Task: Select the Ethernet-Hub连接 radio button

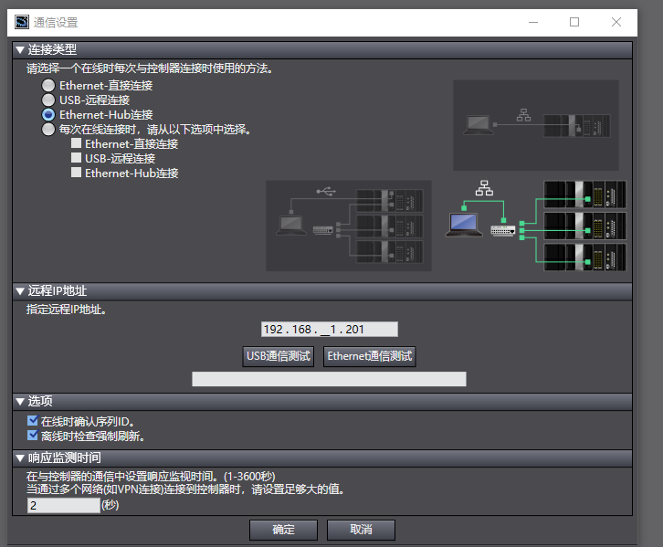Action: pos(48,114)
